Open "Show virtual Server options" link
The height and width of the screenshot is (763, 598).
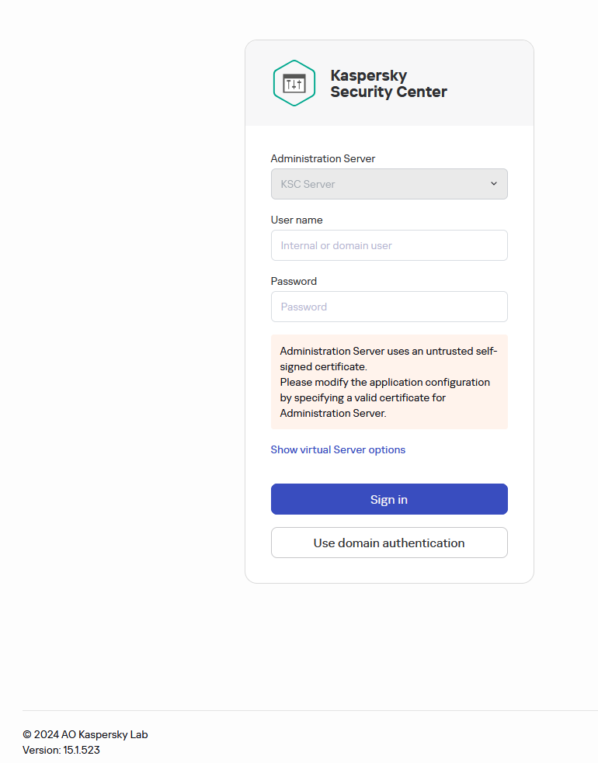(338, 449)
